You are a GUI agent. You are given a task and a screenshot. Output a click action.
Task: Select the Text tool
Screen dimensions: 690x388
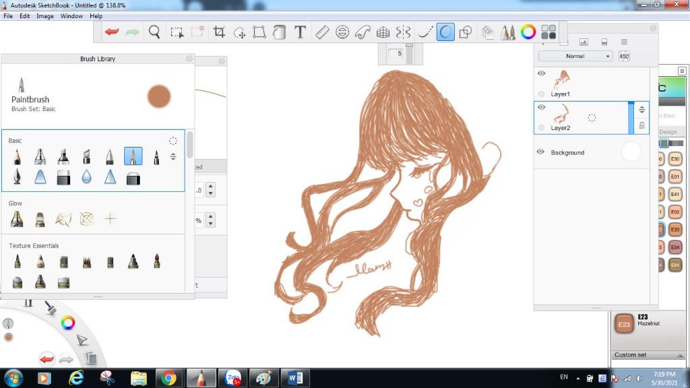click(300, 32)
